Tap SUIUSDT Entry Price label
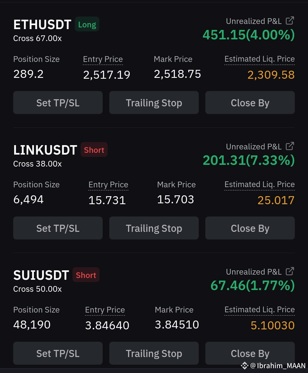308x373 pixels. 105,310
